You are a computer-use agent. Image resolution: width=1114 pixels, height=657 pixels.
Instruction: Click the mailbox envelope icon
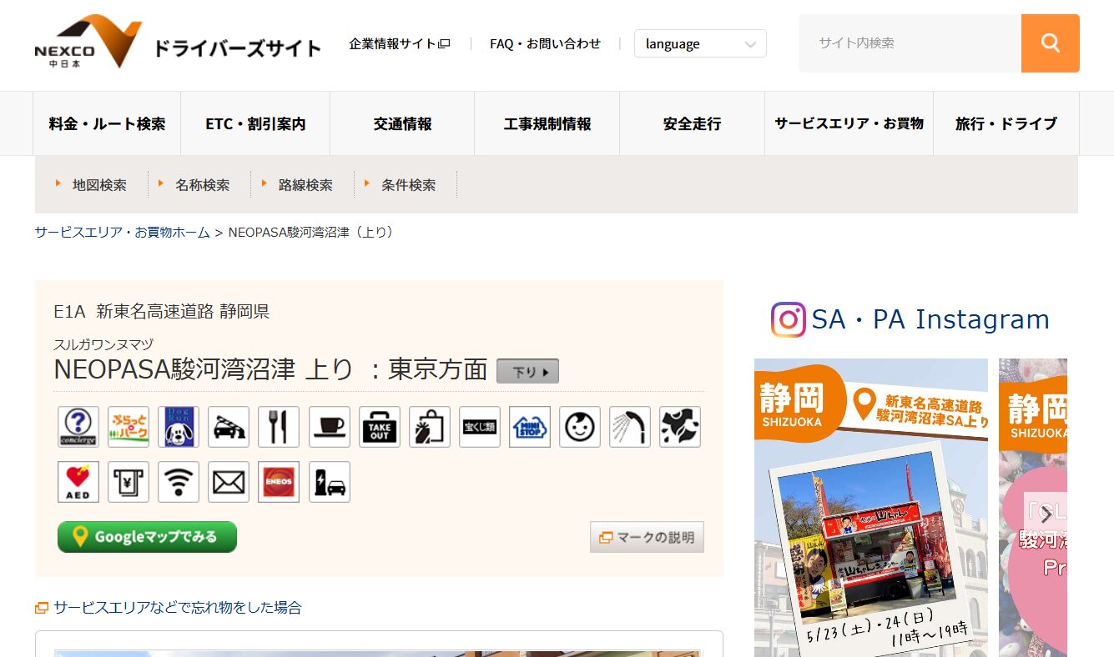pos(229,482)
